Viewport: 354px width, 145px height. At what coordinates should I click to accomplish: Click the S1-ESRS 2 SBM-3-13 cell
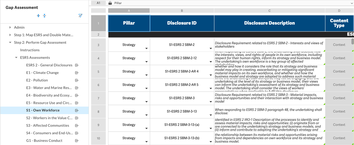pos(182,111)
